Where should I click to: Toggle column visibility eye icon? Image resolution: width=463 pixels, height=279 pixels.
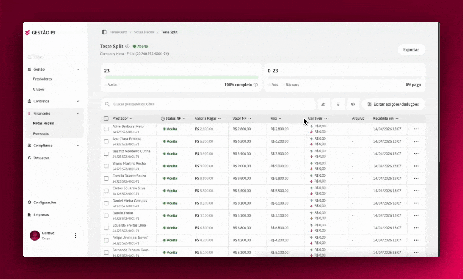click(x=353, y=104)
